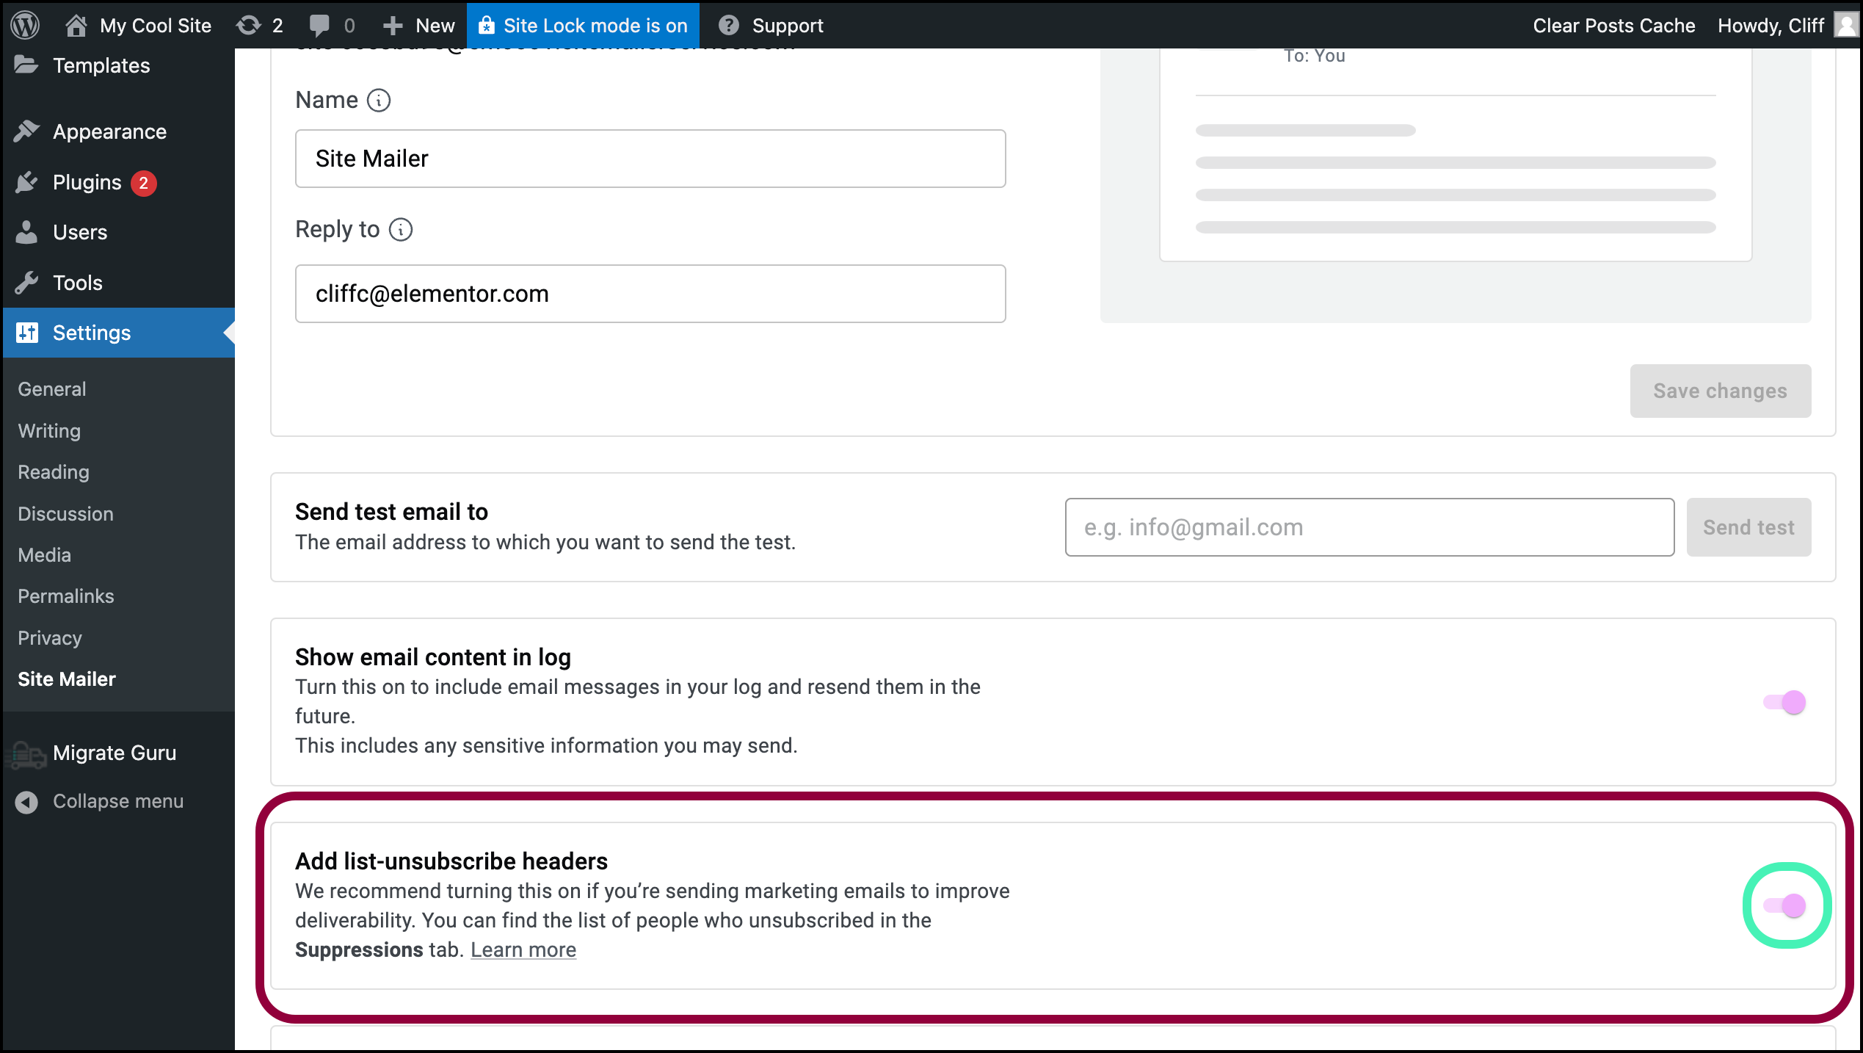This screenshot has height=1053, width=1863.
Task: Select the Site Mailer settings tab
Action: pyautogui.click(x=68, y=678)
